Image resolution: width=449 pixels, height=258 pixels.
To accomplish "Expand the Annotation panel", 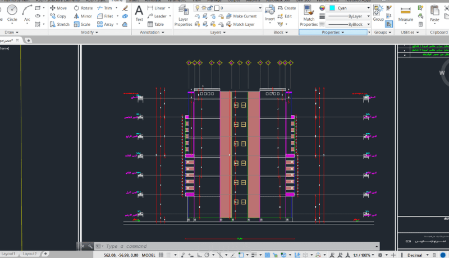I will click(x=152, y=33).
